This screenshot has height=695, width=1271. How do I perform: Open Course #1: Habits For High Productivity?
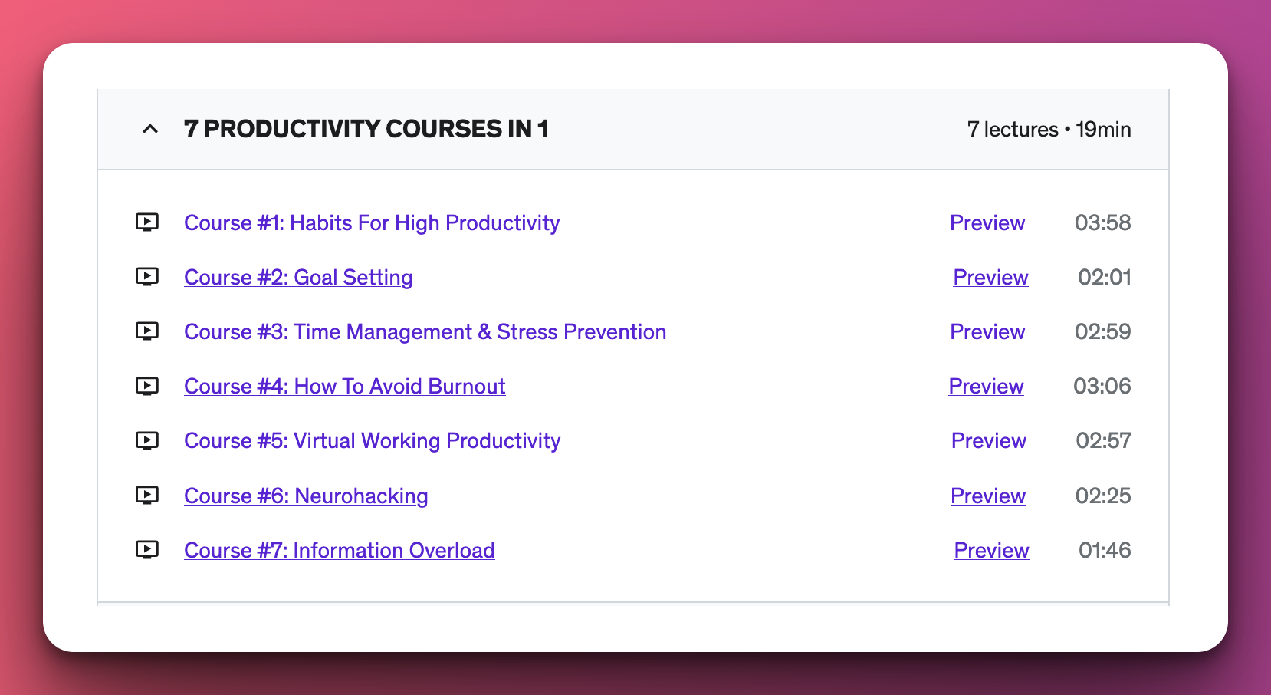[372, 223]
